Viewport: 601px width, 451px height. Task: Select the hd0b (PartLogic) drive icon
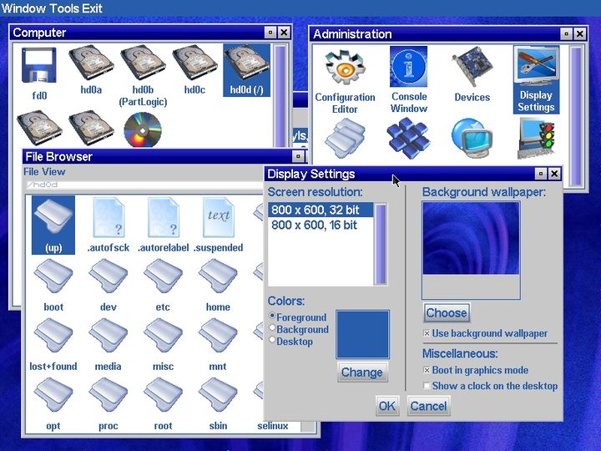(x=143, y=76)
